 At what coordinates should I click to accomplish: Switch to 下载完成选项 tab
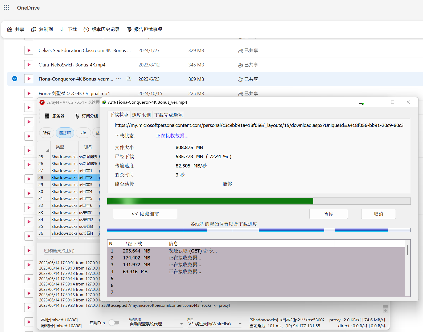pos(169,115)
